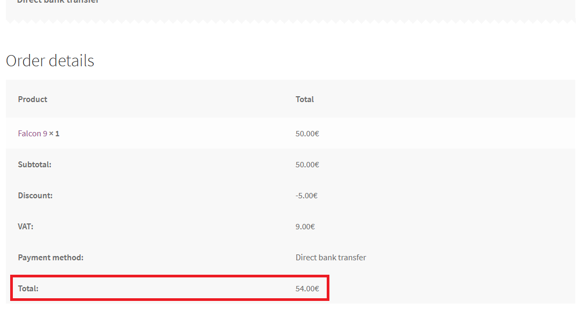Select the Falcon 9 row price 50.00€
The image size is (579, 310).
coord(307,134)
